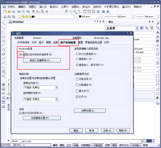Select 键盘输入，脚本例外 radio button

click(x=77, y=65)
